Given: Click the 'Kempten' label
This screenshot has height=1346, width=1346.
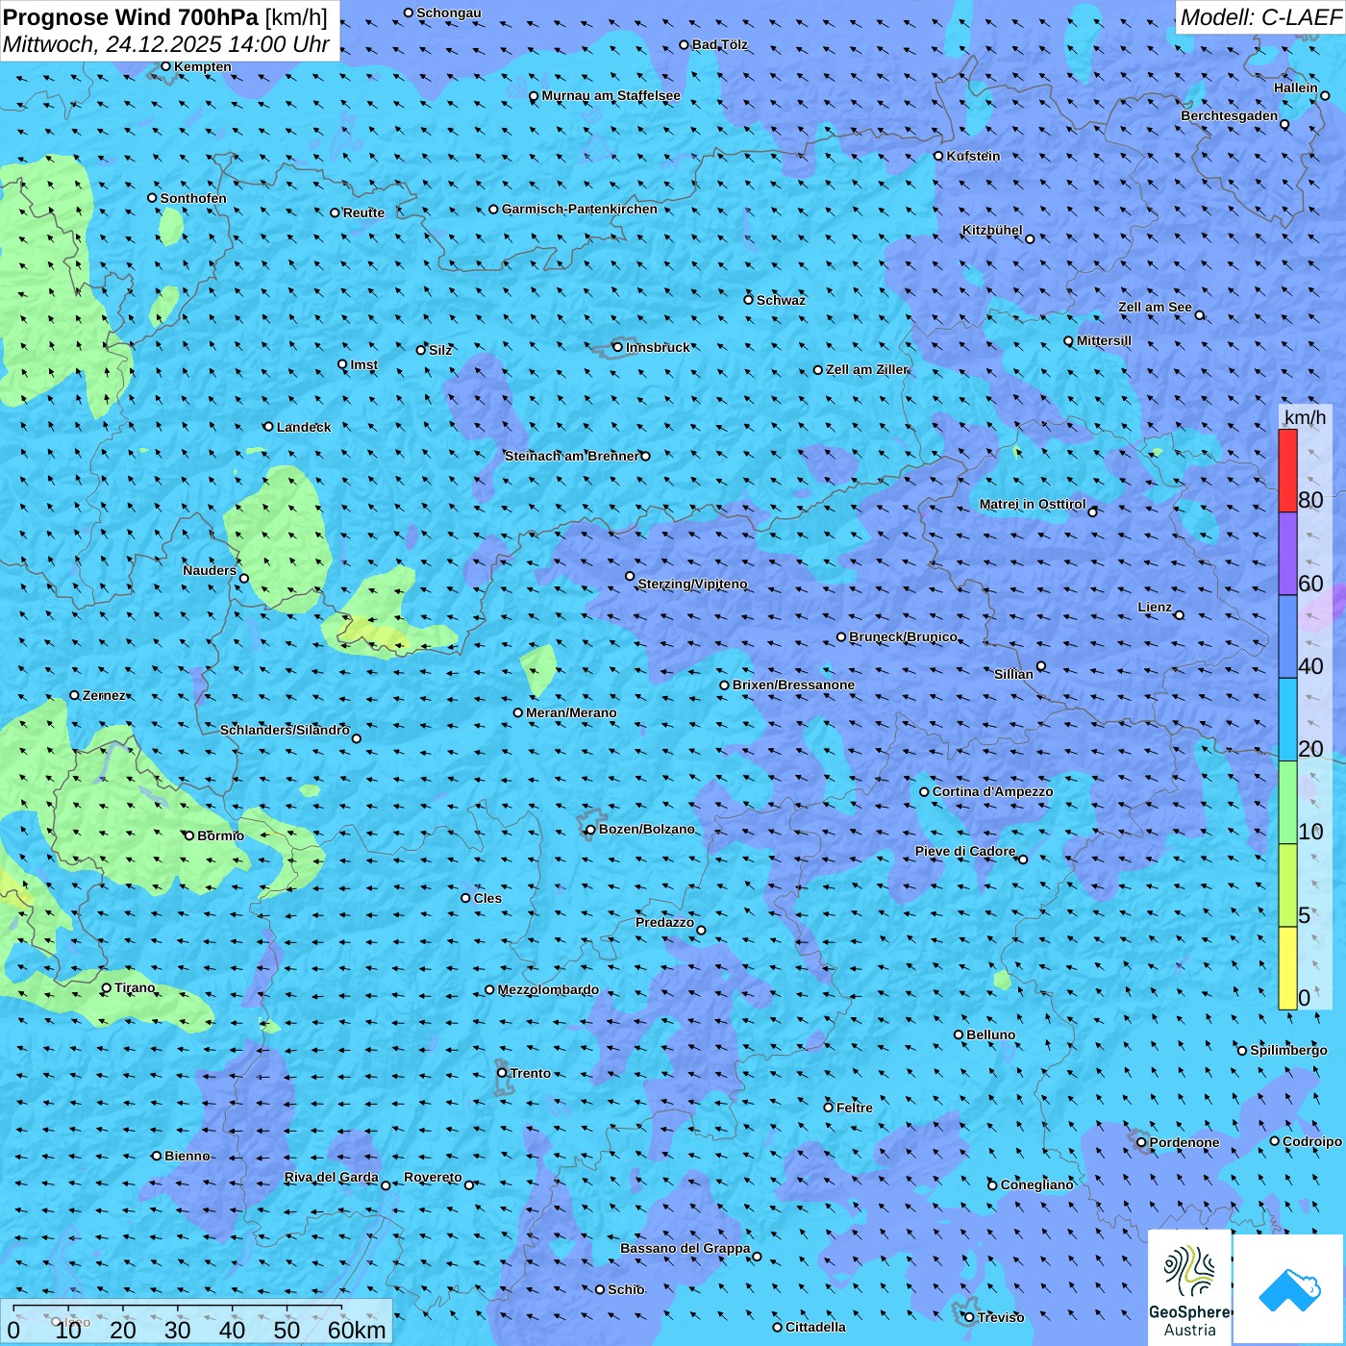Looking at the screenshot, I should 202,66.
